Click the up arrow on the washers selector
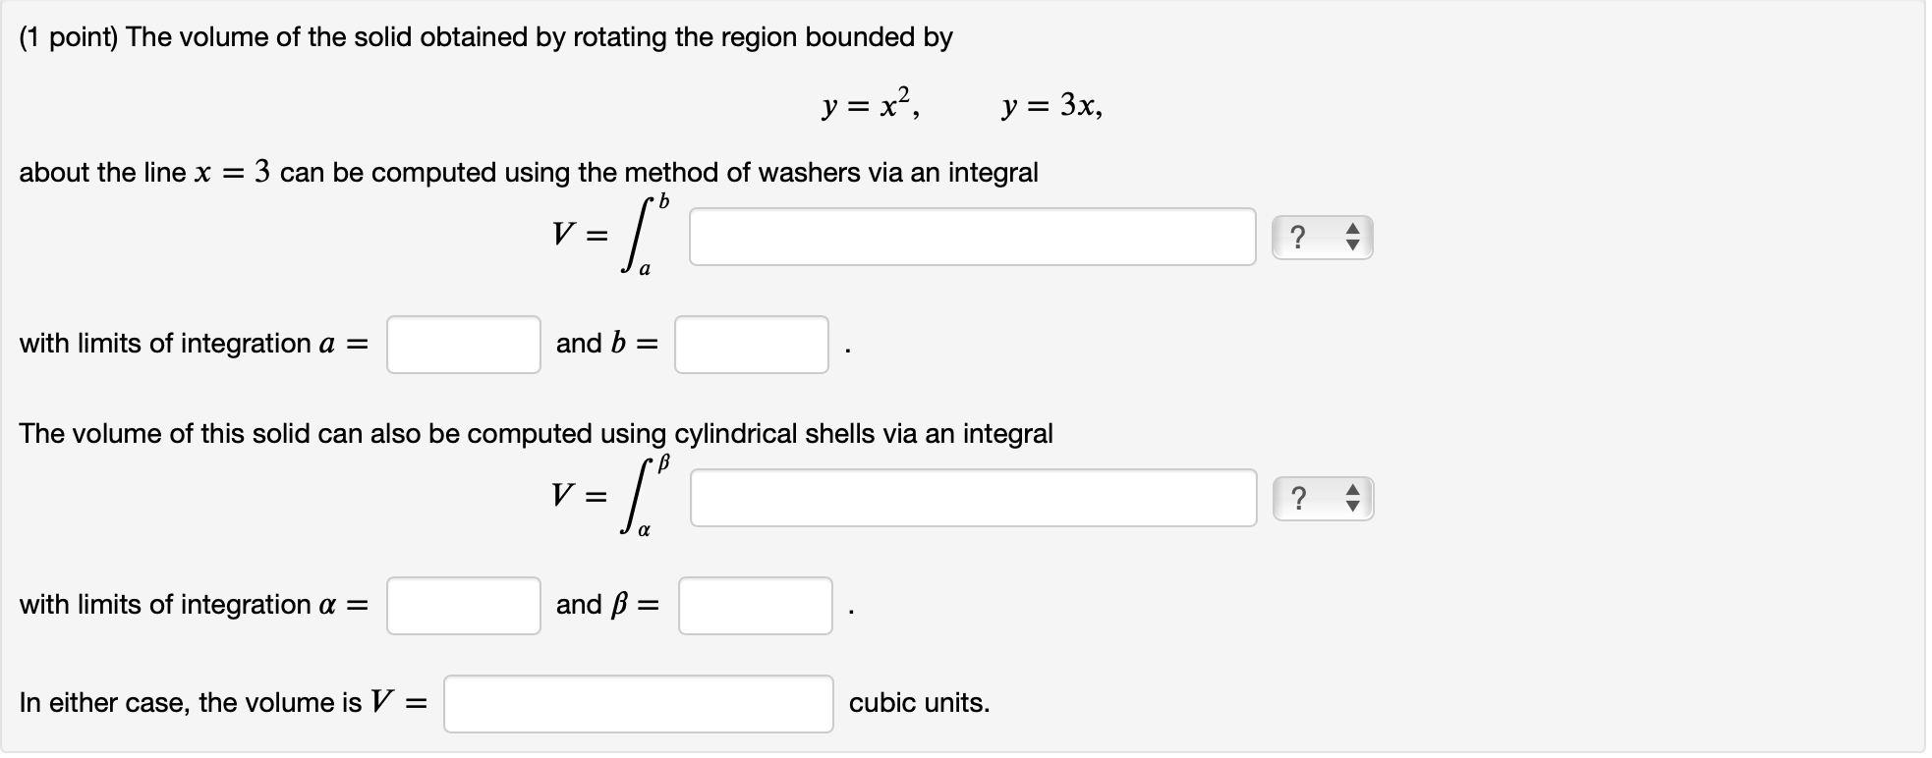Image resolution: width=1932 pixels, height=758 pixels. pos(1352,229)
